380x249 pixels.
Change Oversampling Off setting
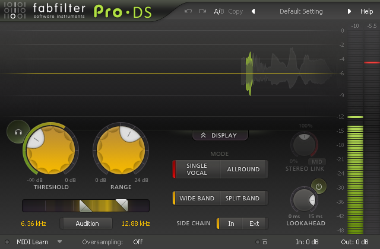tap(138, 242)
